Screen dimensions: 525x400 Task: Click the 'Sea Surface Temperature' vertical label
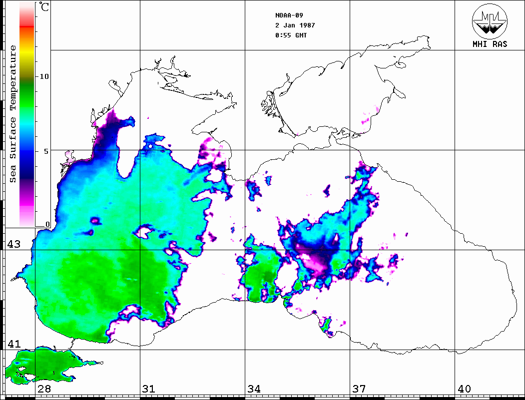pos(12,114)
